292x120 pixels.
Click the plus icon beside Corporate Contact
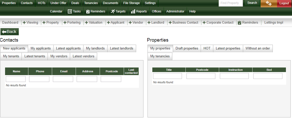[x=204, y=23]
